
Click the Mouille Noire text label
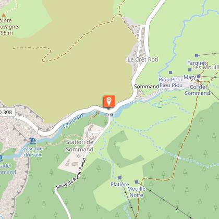[x=137, y=192]
